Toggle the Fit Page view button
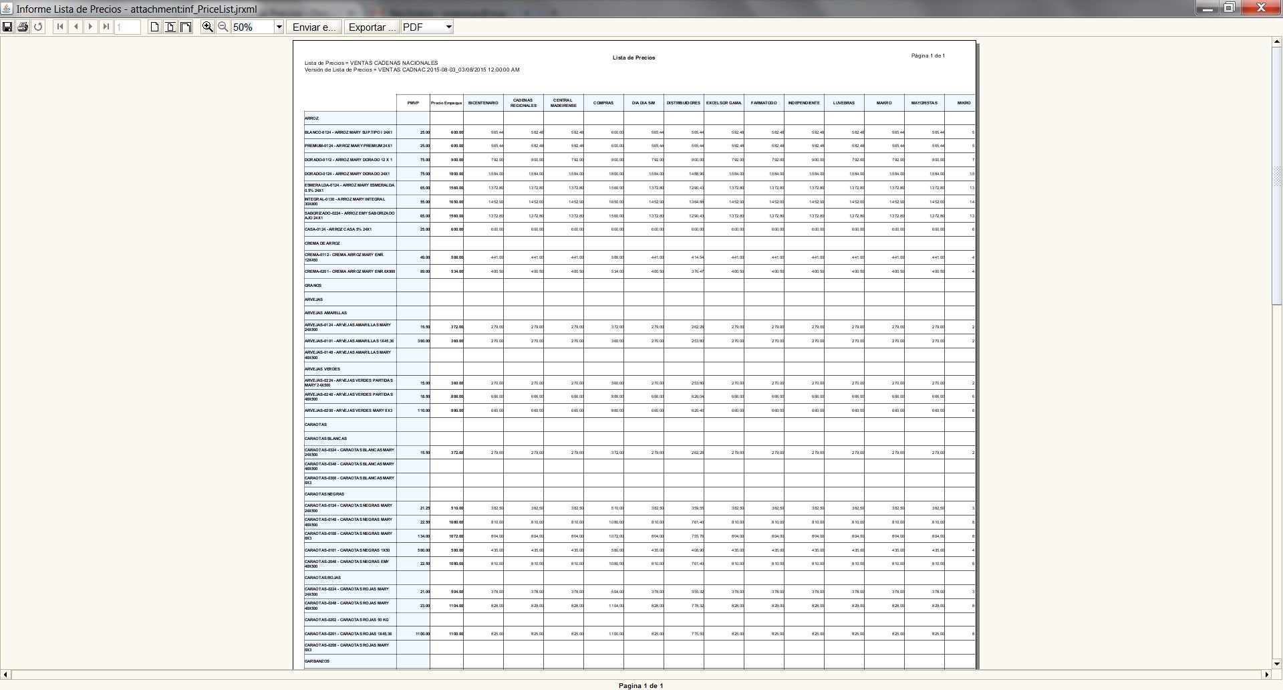Viewport: 1283px width, 690px height. (x=170, y=27)
